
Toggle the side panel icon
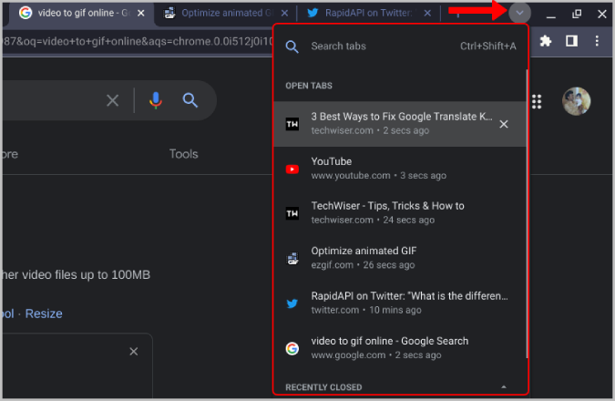571,41
